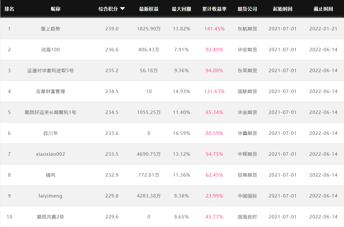Click equity value 406.43万
Viewport: 344px width, 227px height.
pos(149,50)
